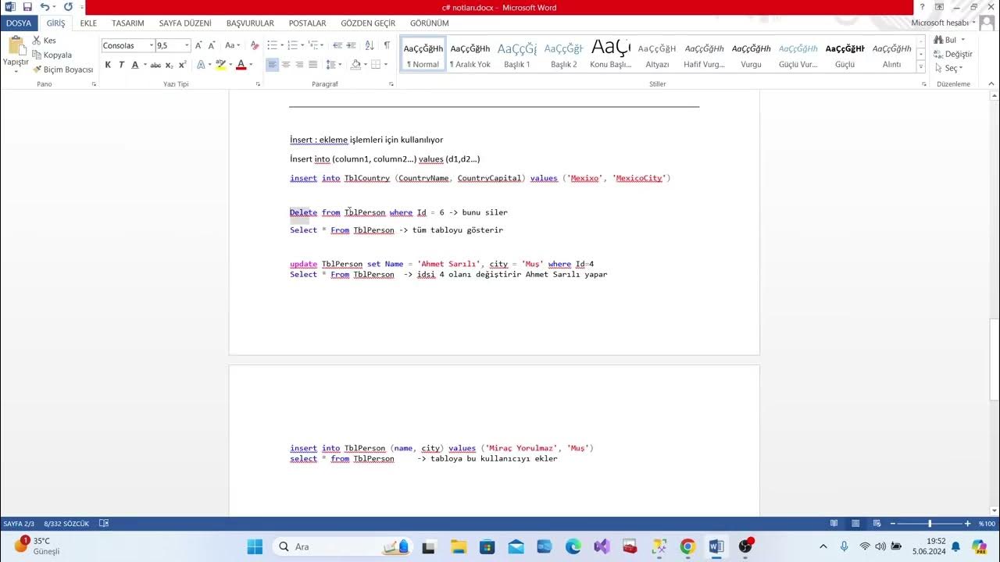Open numbered list dropdown arrow
The width and height of the screenshot is (1000, 562).
pyautogui.click(x=302, y=45)
